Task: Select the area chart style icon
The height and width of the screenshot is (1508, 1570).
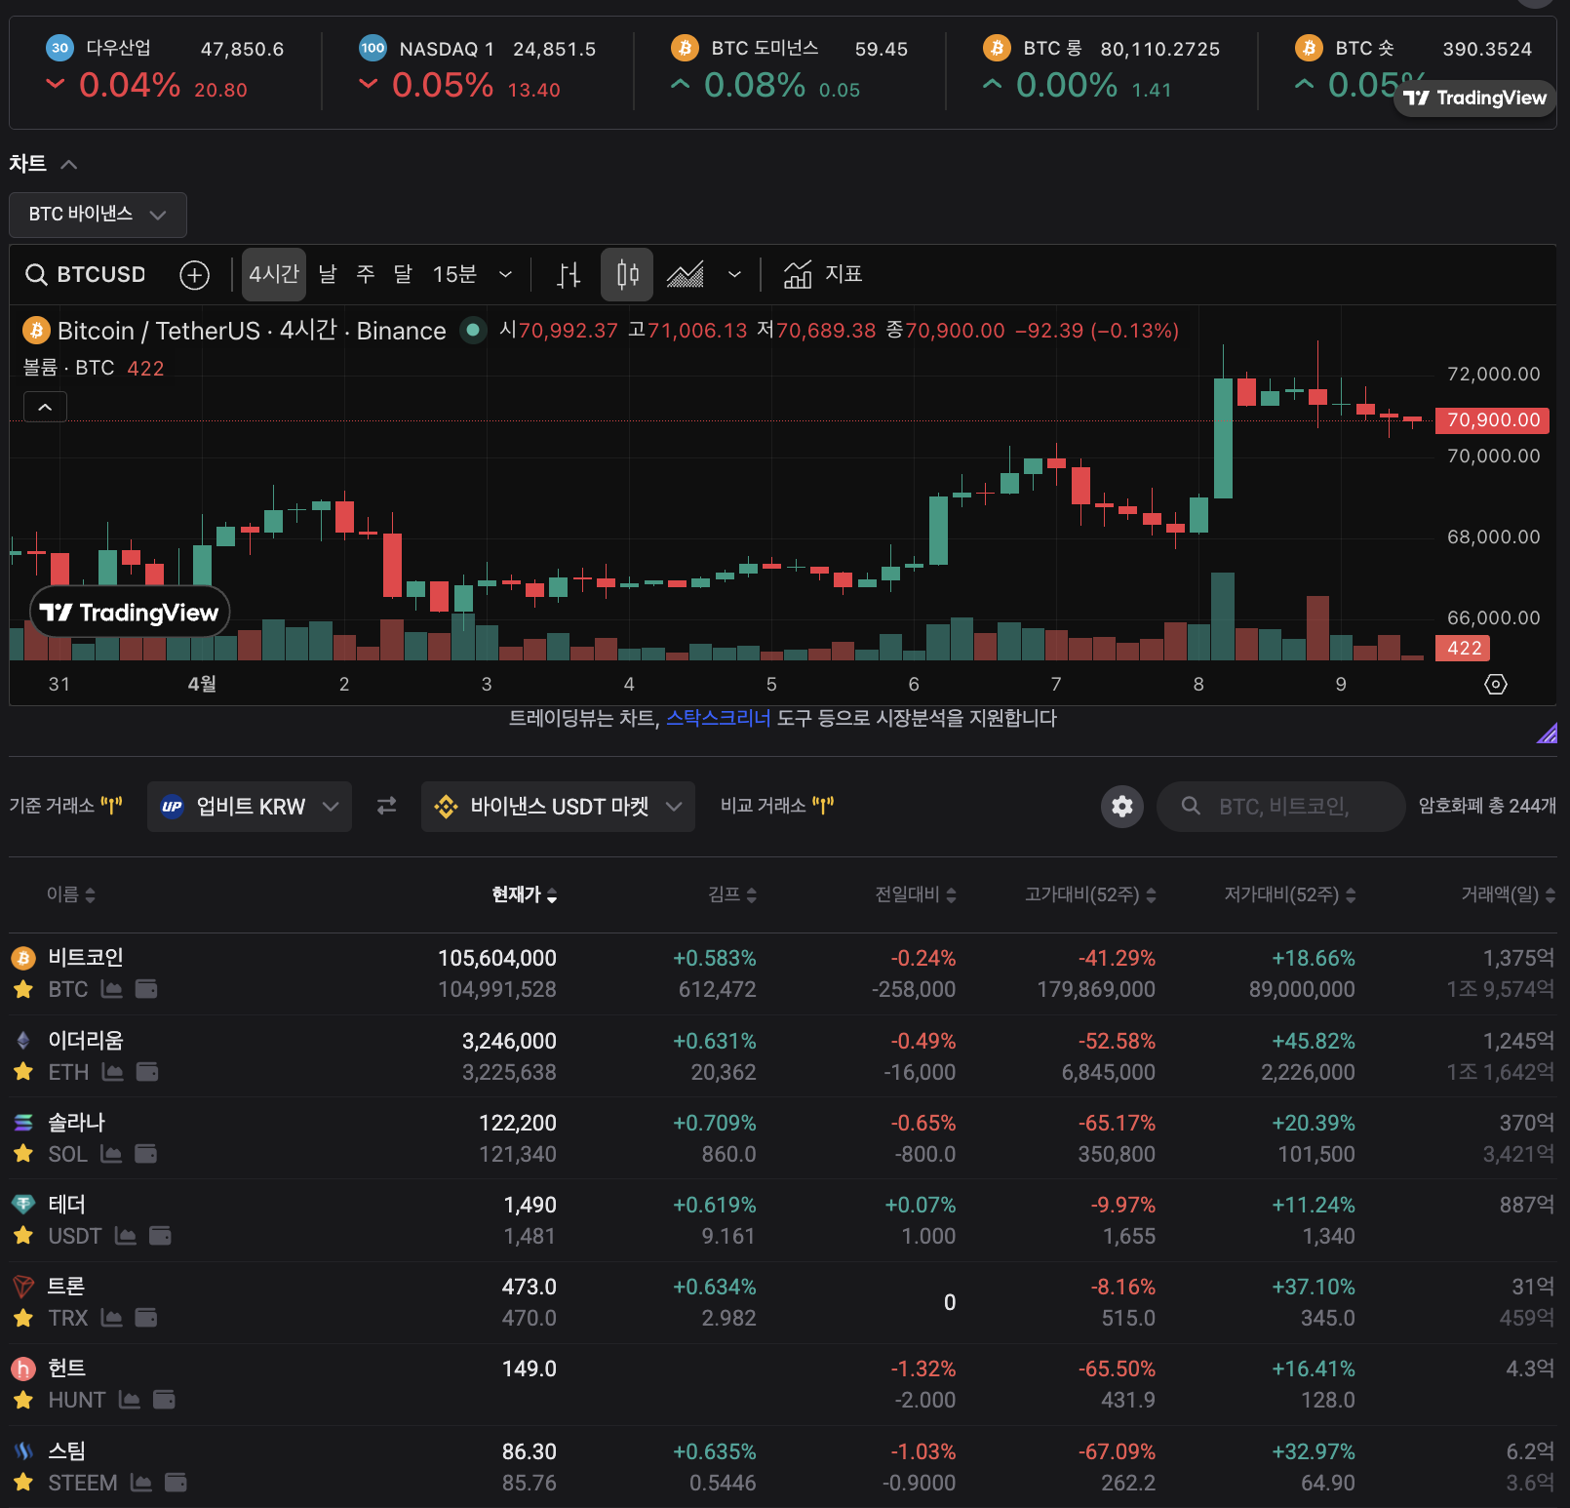Action: [686, 275]
